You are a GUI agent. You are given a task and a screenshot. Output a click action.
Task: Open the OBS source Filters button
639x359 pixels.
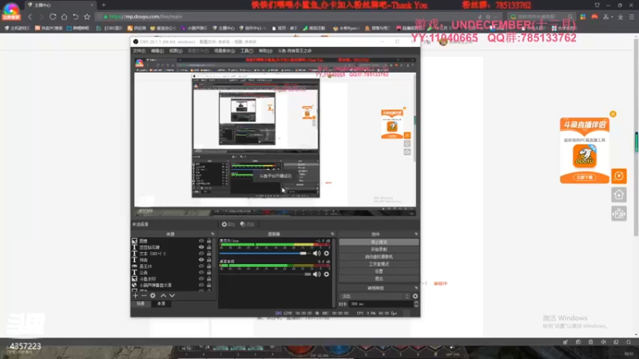click(x=248, y=224)
